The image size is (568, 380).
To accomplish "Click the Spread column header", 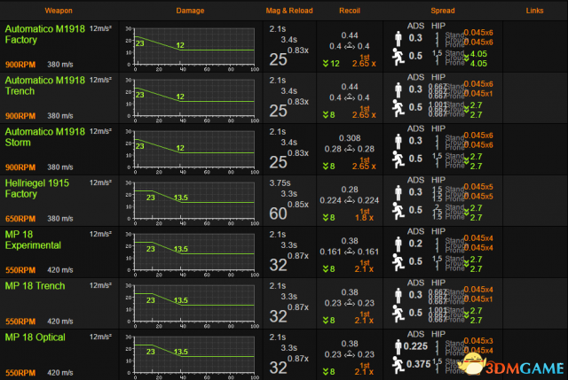I will coord(443,10).
